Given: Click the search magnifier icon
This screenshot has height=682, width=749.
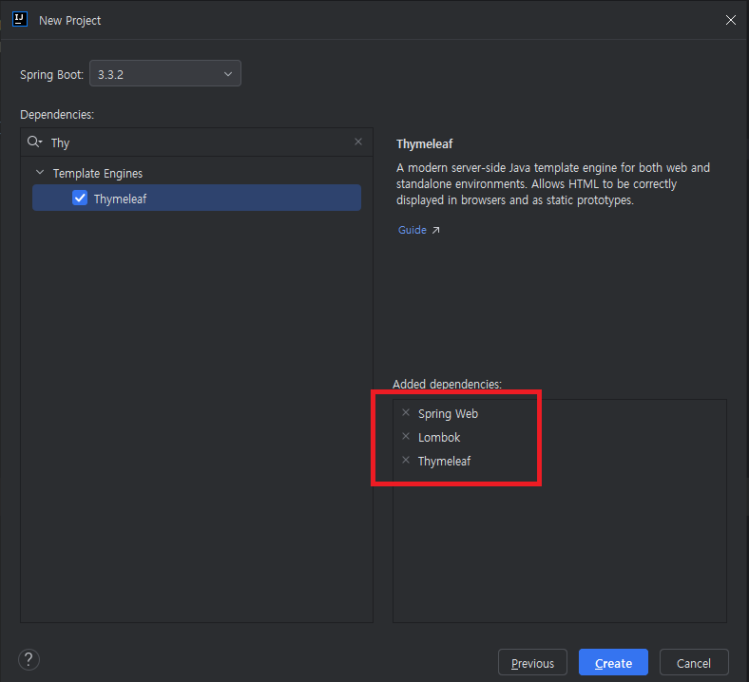Looking at the screenshot, I should pyautogui.click(x=34, y=142).
